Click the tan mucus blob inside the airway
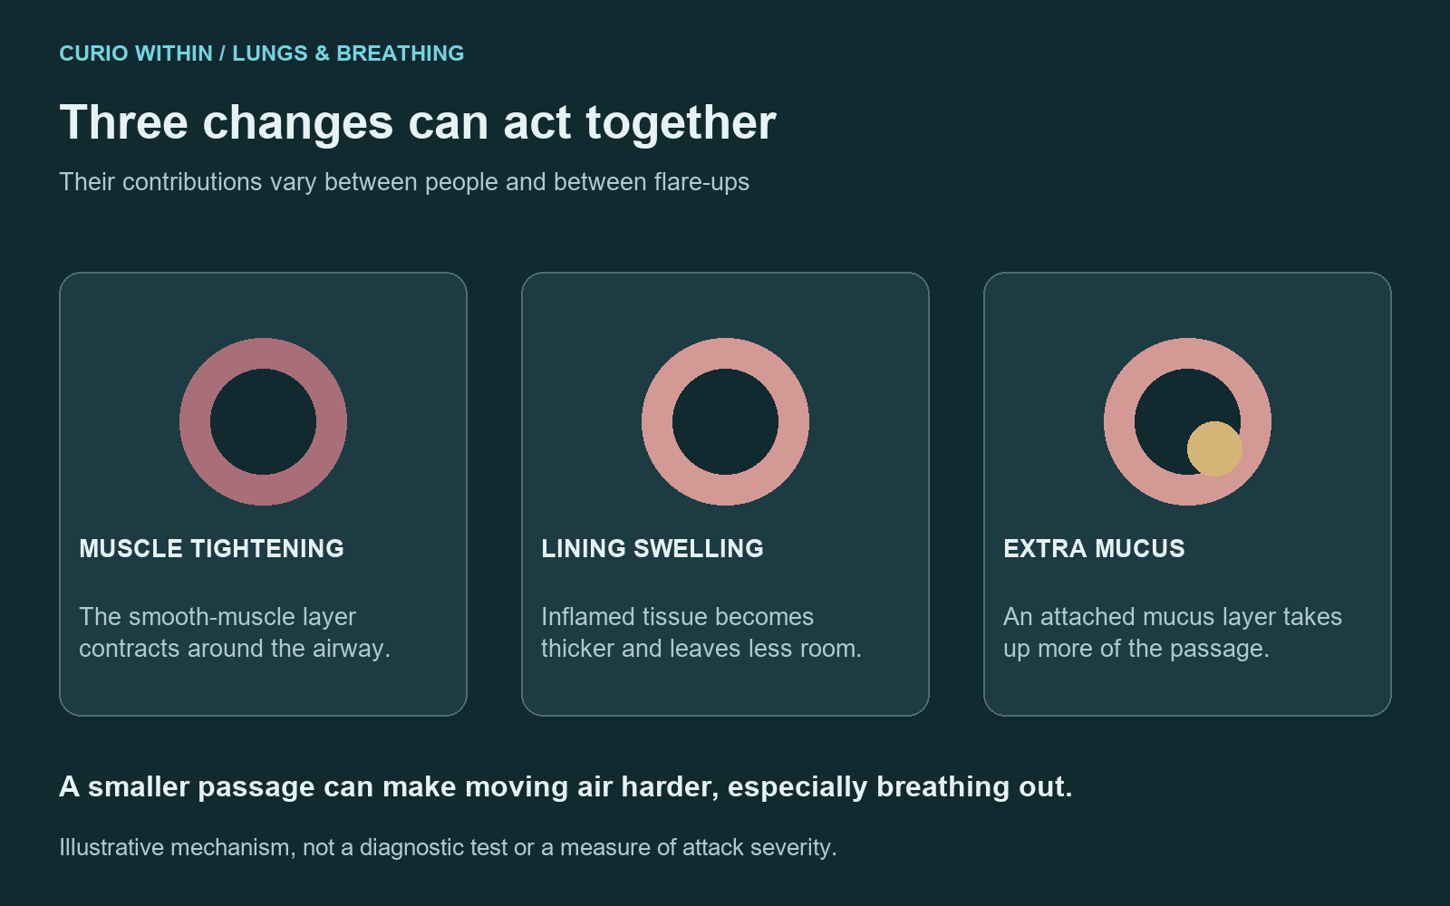Screen dimensions: 1450x906 point(1214,448)
